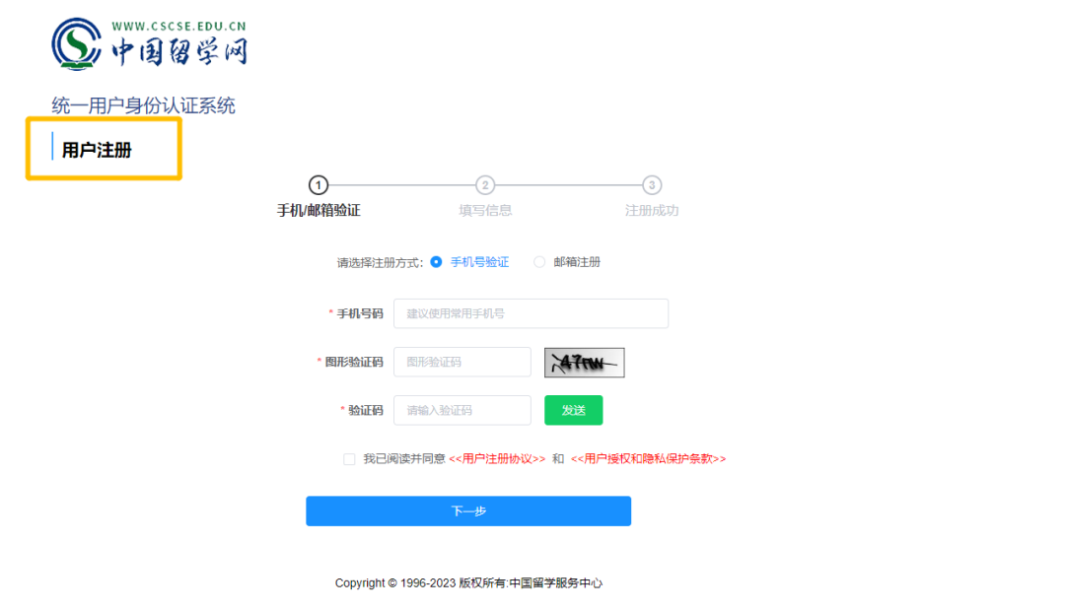Refresh the captcha image

click(584, 363)
